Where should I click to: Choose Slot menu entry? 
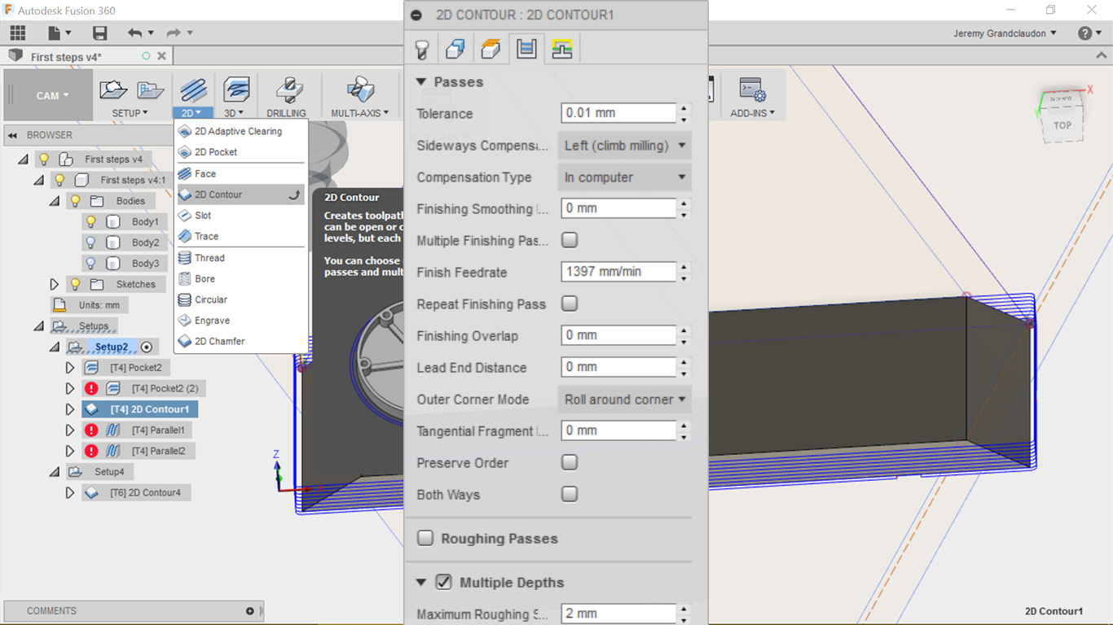pos(241,216)
